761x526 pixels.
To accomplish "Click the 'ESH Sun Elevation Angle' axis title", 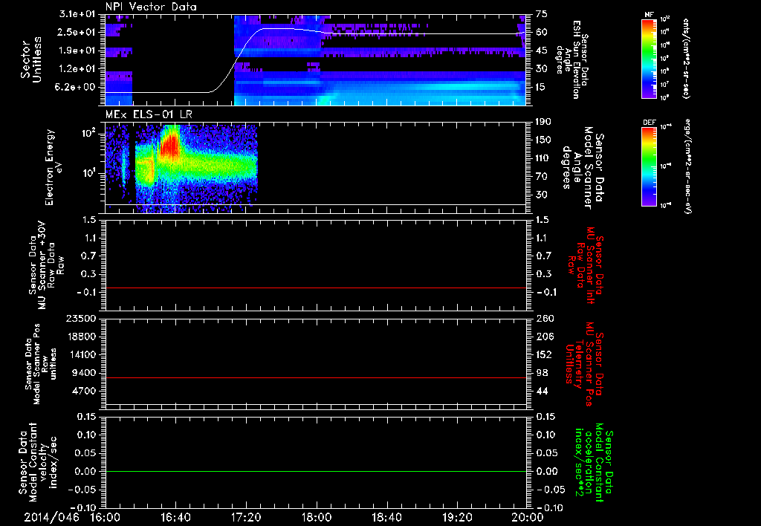I will (x=572, y=59).
